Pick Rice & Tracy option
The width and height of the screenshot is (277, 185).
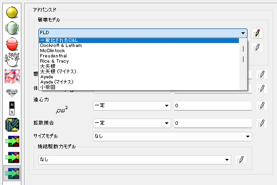click(139, 61)
